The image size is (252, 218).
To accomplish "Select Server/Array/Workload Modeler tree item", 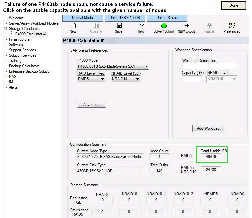I will coord(34,23).
